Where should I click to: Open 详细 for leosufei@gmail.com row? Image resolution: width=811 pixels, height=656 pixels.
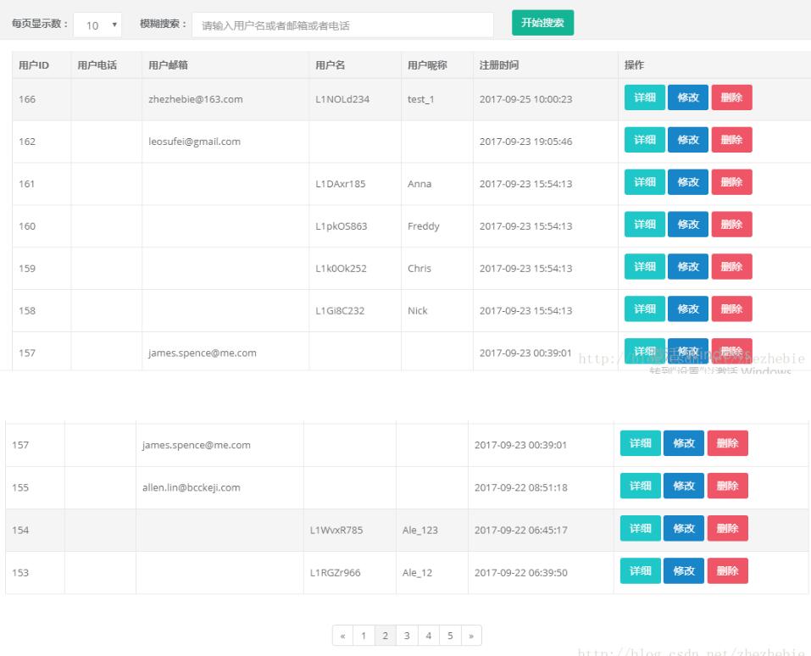point(645,140)
